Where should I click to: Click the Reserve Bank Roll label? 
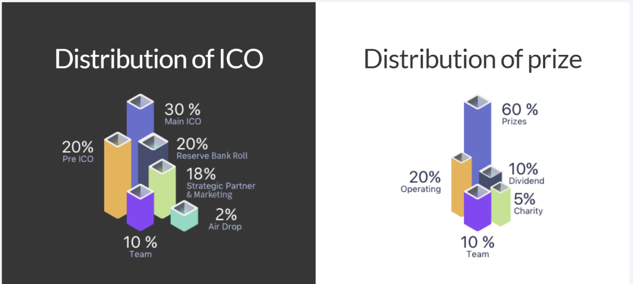coord(212,155)
